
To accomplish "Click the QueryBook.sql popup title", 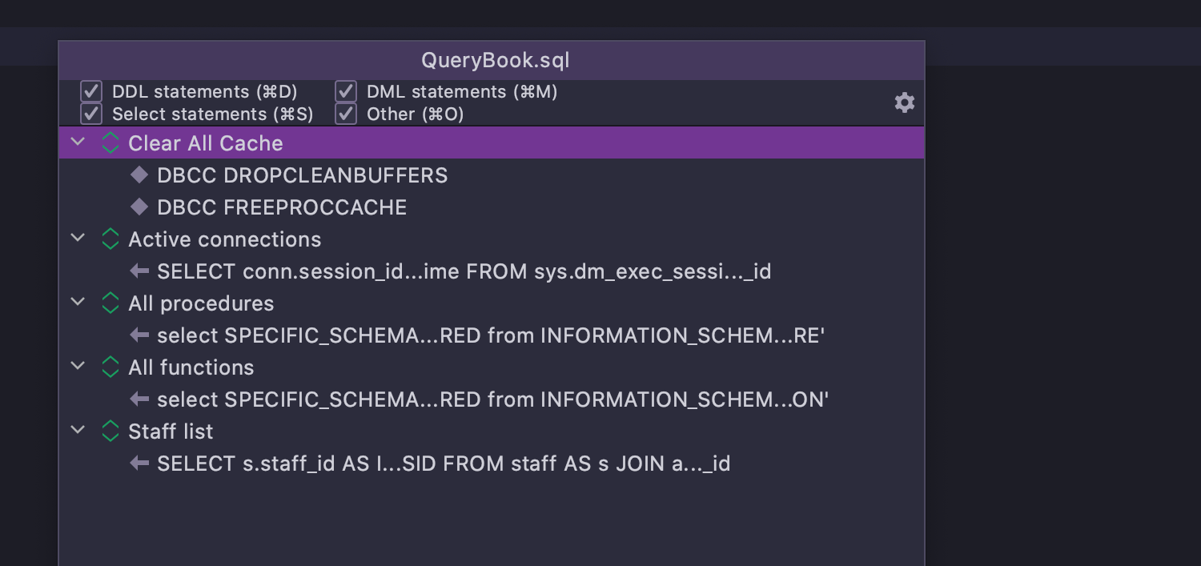I will click(x=496, y=61).
